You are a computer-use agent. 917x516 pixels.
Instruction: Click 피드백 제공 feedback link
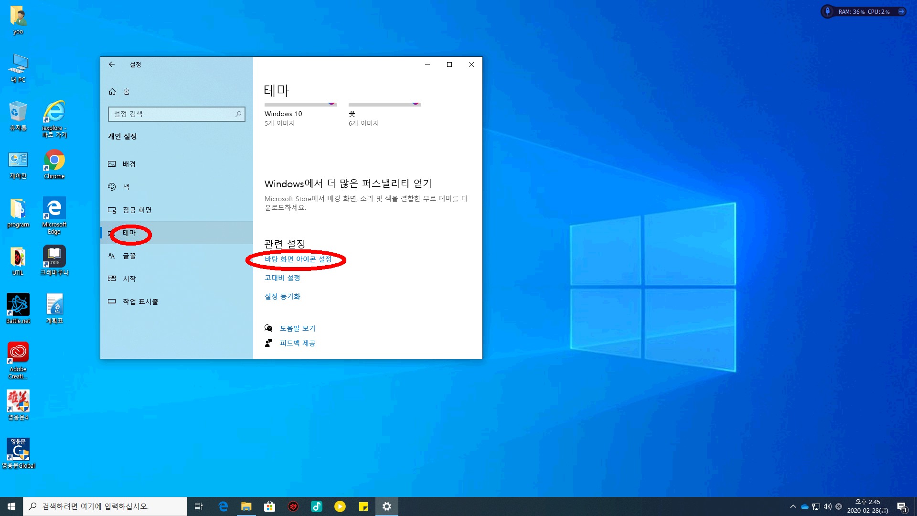[x=297, y=343]
